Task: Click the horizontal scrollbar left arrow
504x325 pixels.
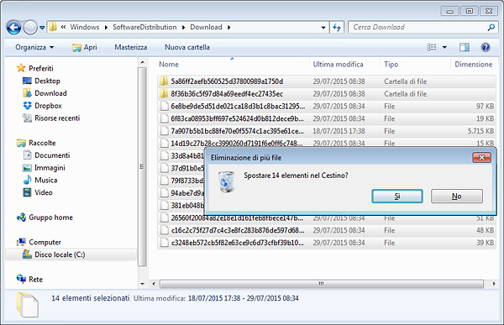Action: coord(154,284)
